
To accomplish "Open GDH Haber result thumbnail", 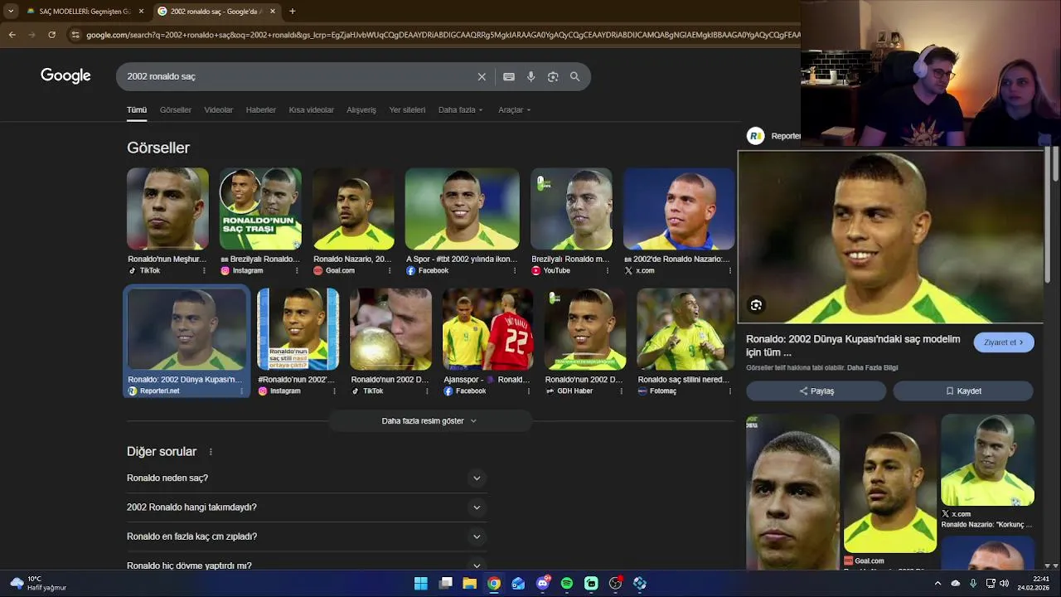I will point(585,329).
